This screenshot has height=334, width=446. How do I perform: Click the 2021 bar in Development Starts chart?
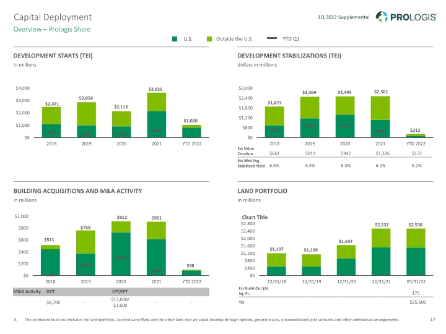point(157,115)
